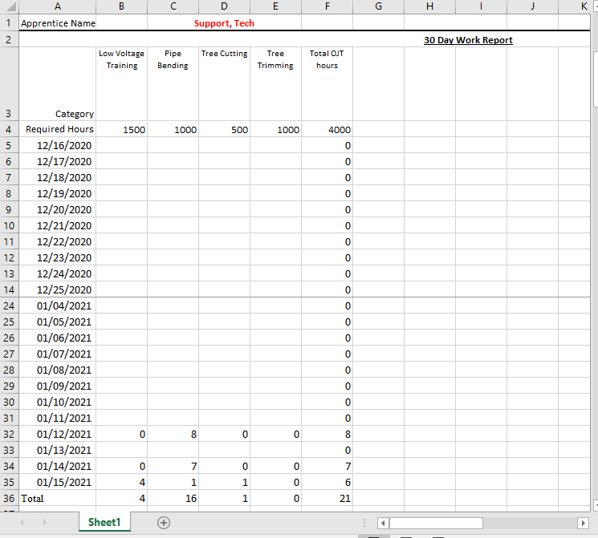Select column J header
Image resolution: width=598 pixels, height=538 pixels.
532,6
